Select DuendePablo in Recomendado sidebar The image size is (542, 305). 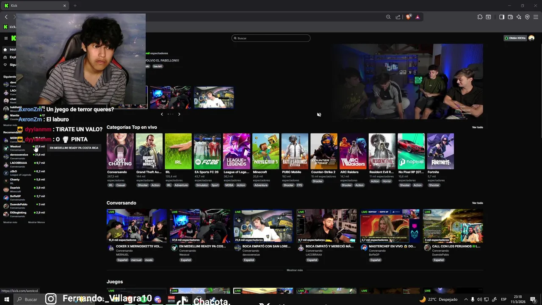coord(24,206)
